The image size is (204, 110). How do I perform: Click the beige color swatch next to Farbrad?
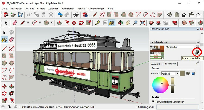182,73
